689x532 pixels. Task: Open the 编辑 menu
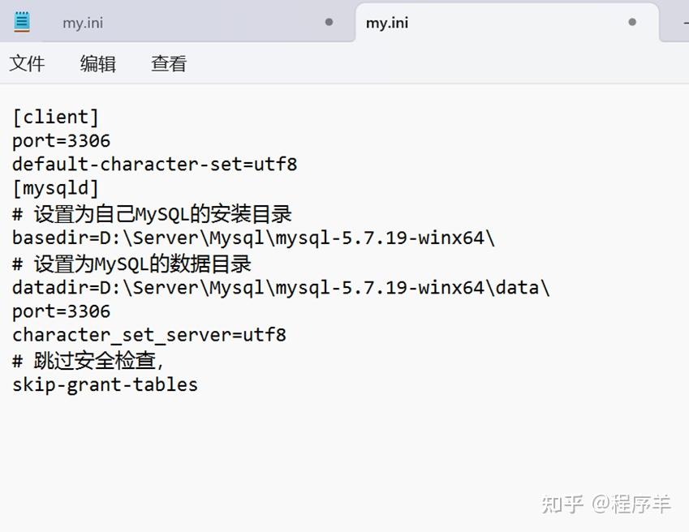pyautogui.click(x=98, y=64)
